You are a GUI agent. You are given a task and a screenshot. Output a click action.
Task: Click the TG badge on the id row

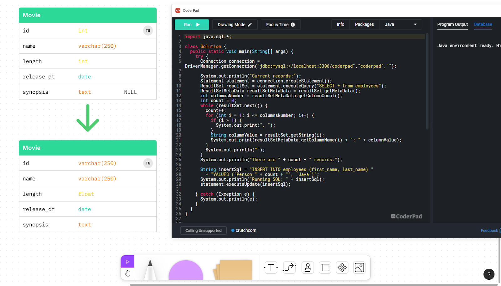pos(148,30)
